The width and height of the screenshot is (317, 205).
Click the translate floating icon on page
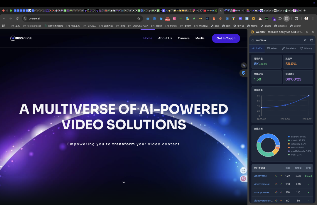(x=244, y=65)
